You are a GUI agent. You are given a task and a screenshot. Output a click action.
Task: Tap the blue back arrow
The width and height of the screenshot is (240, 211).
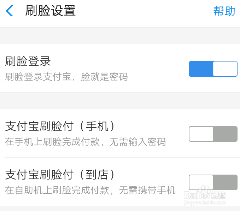pyautogui.click(x=10, y=11)
